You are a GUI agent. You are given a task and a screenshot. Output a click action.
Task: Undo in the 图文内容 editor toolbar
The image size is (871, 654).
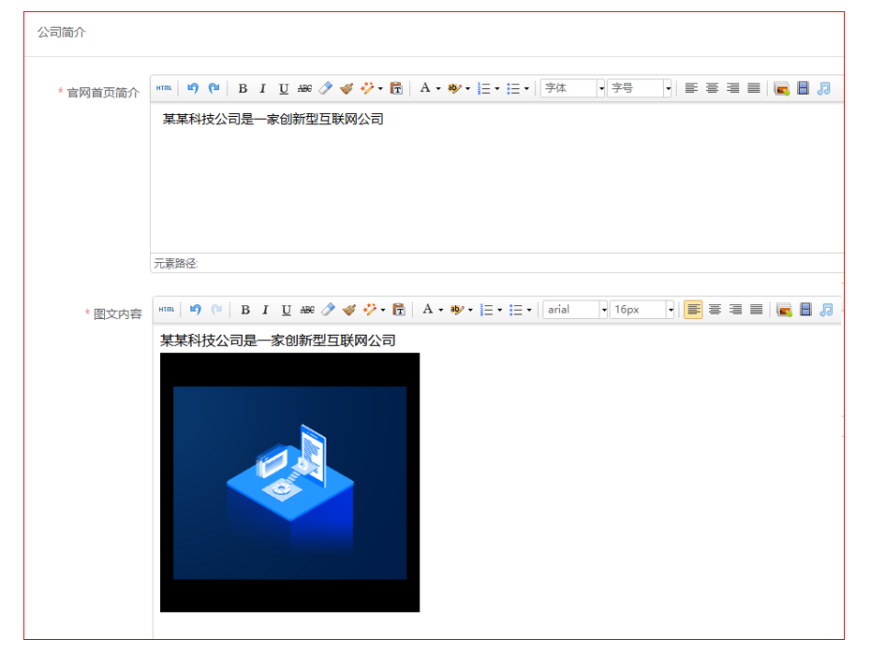point(195,310)
